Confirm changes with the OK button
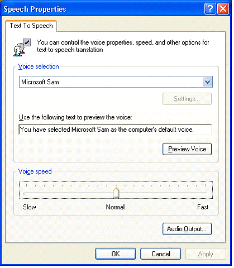234x268 pixels. [x=116, y=254]
